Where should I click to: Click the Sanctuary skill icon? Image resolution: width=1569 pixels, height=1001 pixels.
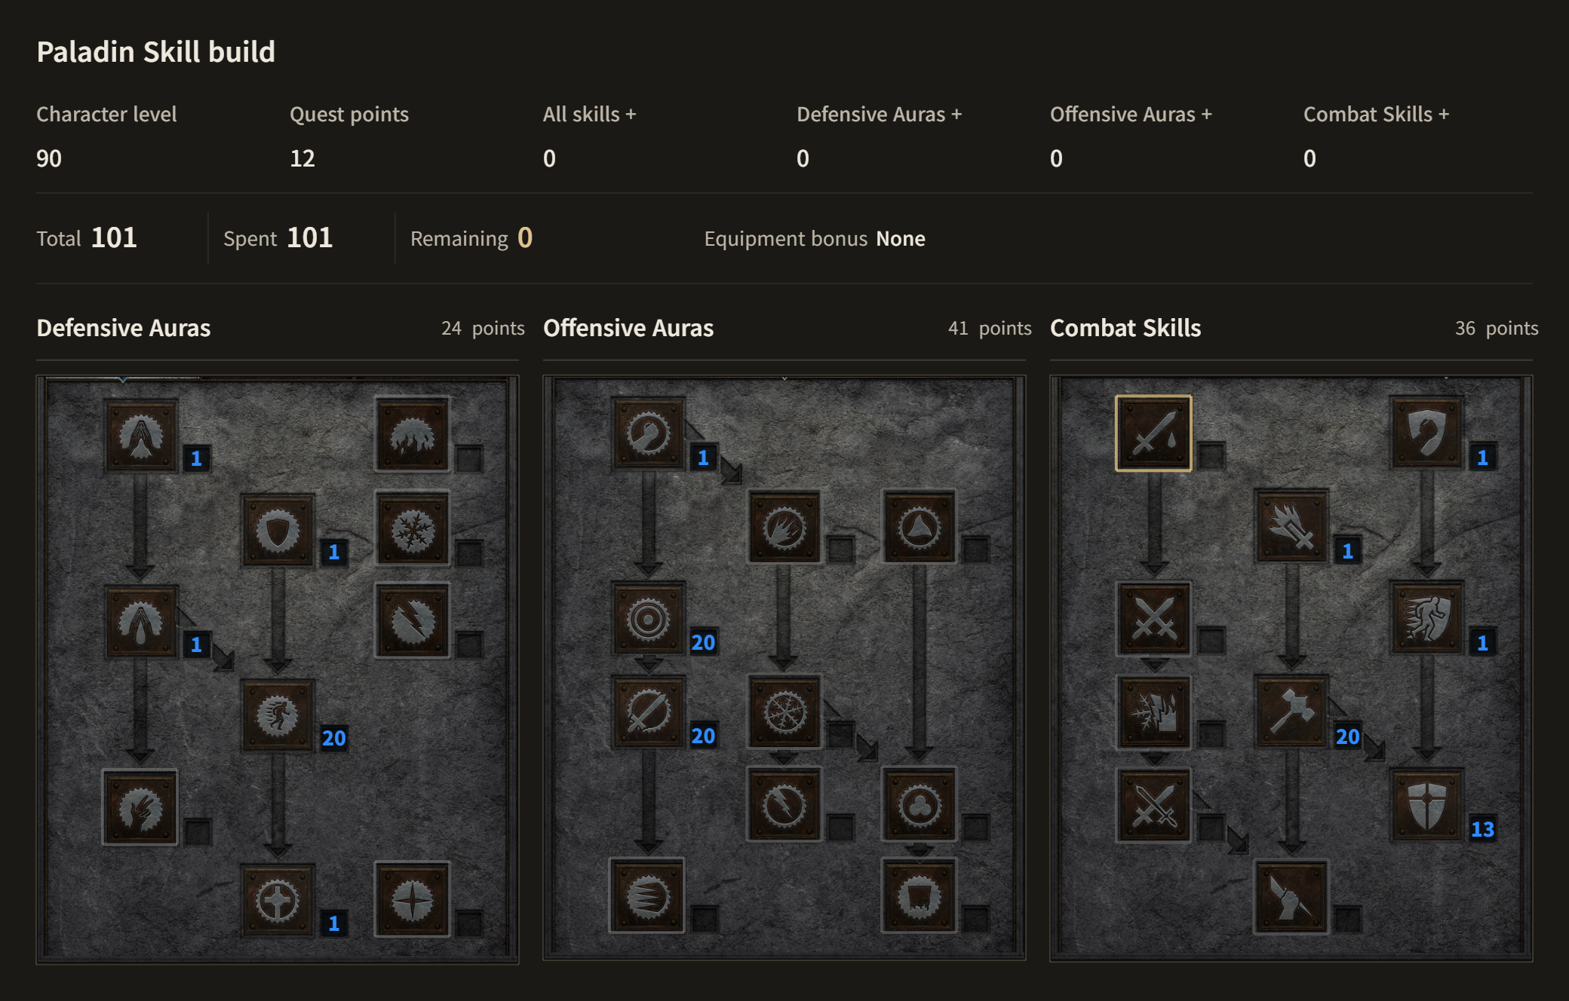920,805
